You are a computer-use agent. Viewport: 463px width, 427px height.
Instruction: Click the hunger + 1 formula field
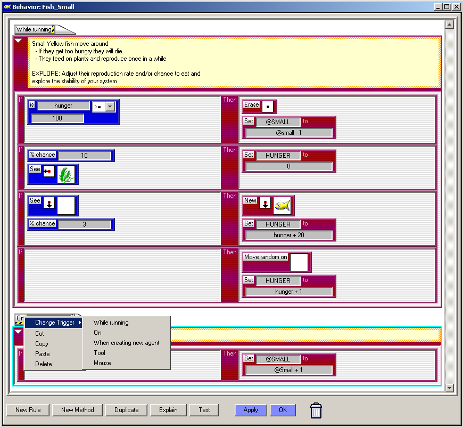288,292
